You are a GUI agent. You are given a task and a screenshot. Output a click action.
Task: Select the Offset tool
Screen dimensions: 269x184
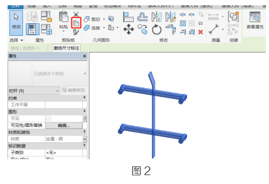(x=142, y=17)
